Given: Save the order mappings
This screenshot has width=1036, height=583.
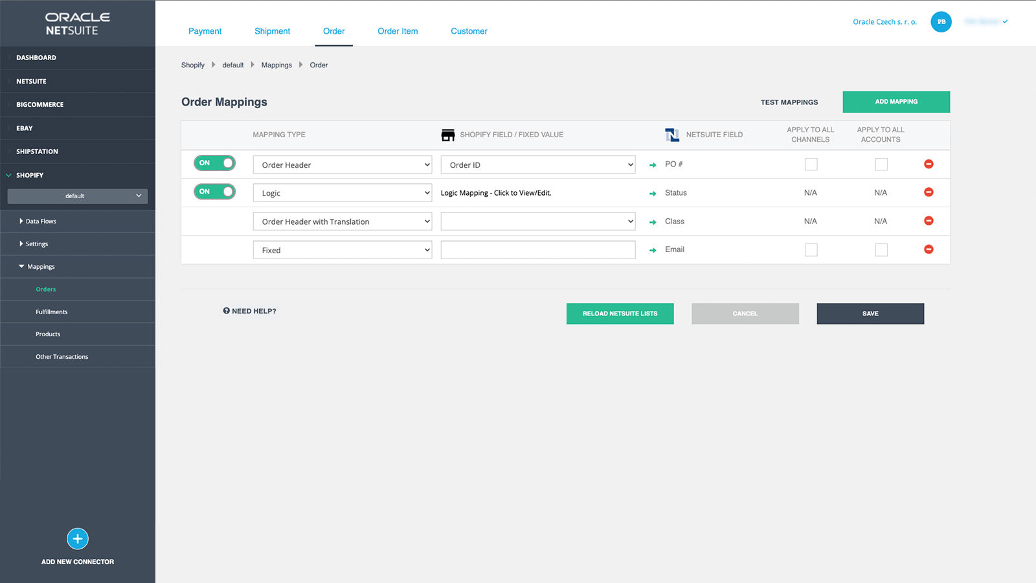Looking at the screenshot, I should pos(870,314).
